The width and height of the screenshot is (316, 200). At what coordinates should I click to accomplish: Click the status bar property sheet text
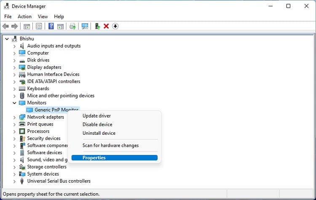click(x=51, y=194)
